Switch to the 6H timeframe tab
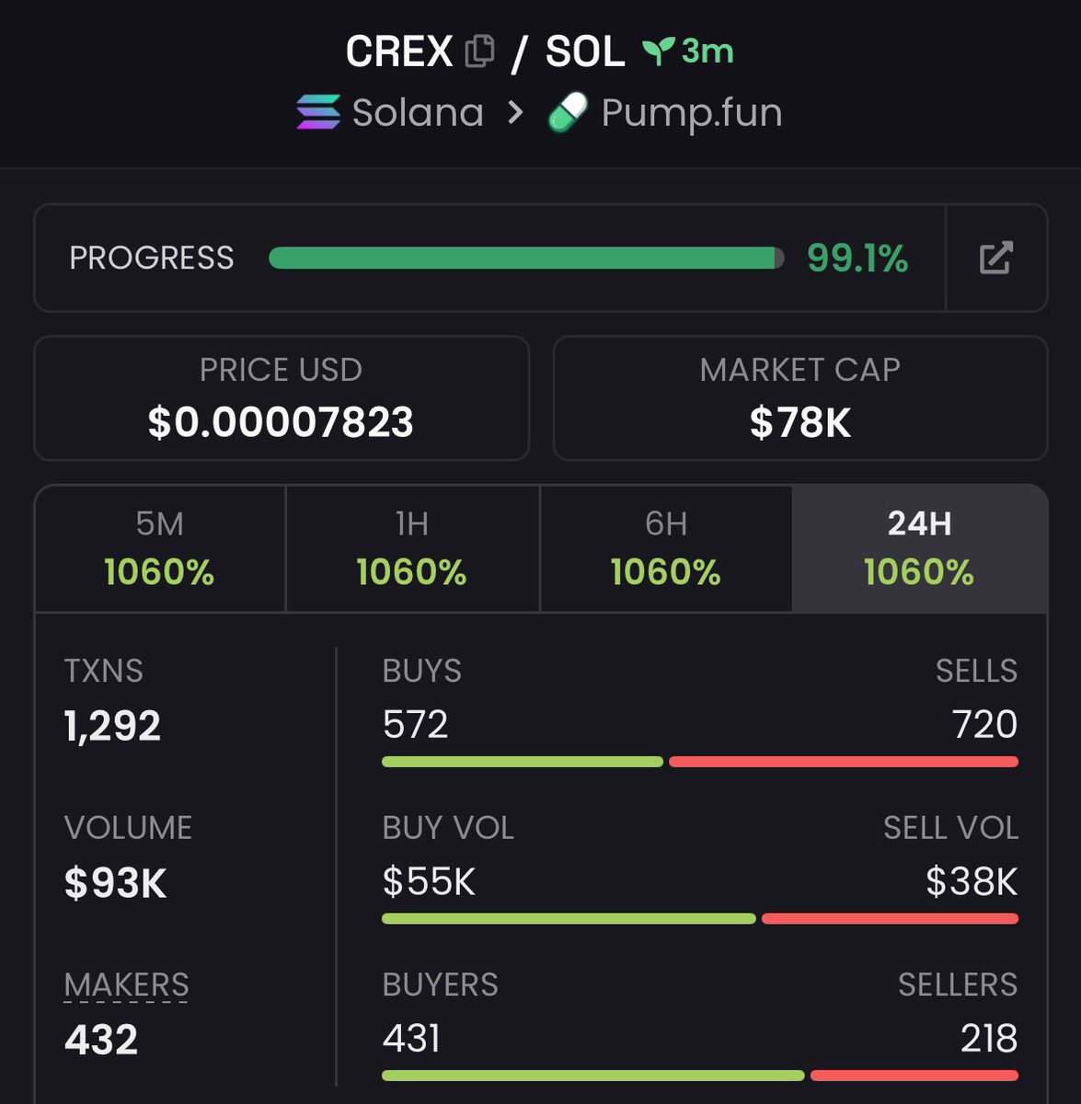The height and width of the screenshot is (1104, 1081). pyautogui.click(x=665, y=548)
